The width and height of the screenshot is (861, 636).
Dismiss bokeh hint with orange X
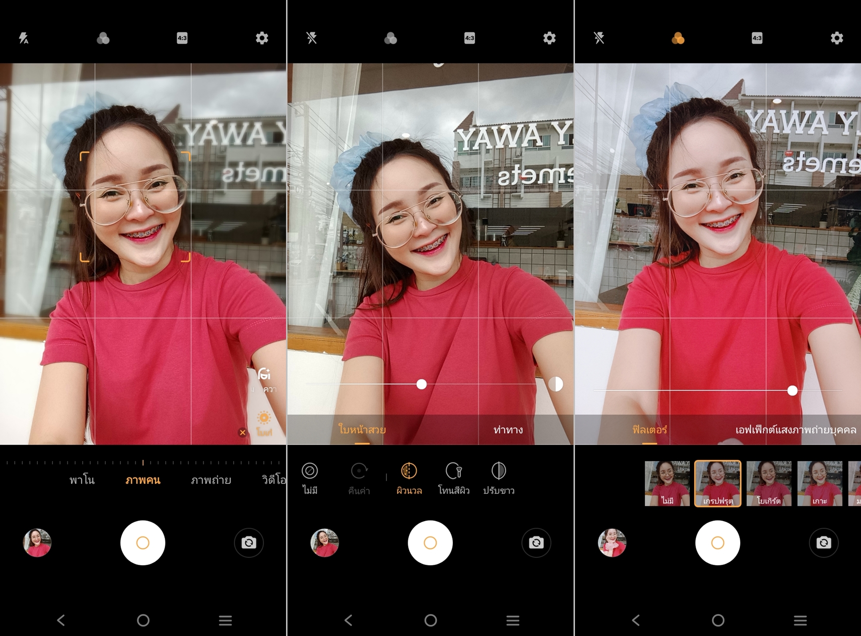(242, 432)
